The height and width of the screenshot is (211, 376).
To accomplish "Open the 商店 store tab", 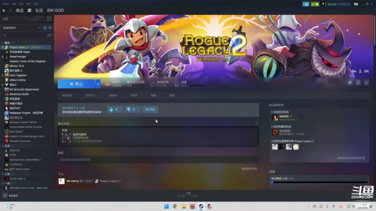I will pyautogui.click(x=20, y=10).
